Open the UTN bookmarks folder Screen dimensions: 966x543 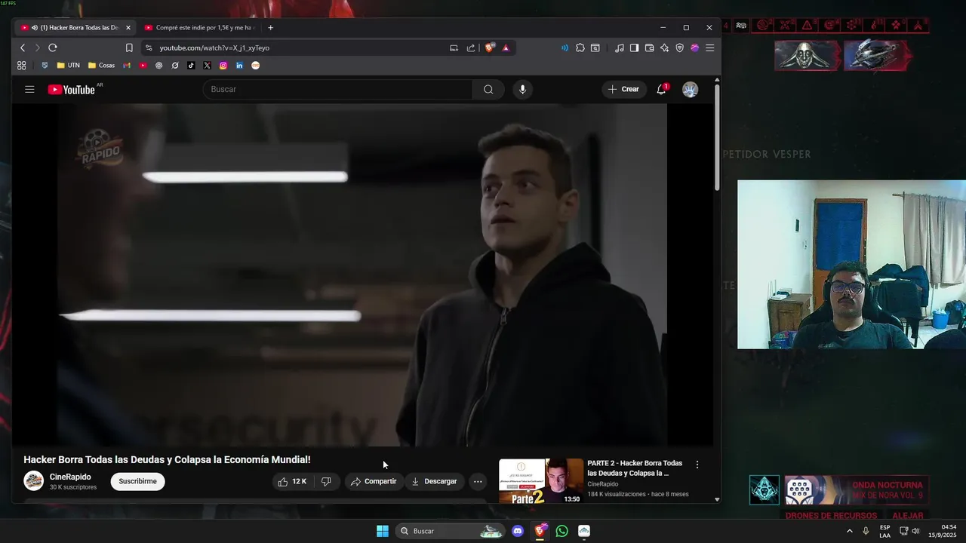[68, 66]
